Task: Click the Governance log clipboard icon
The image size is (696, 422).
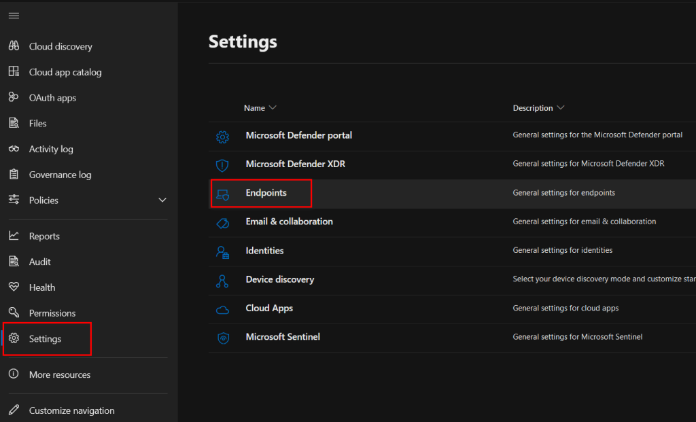Action: click(14, 175)
